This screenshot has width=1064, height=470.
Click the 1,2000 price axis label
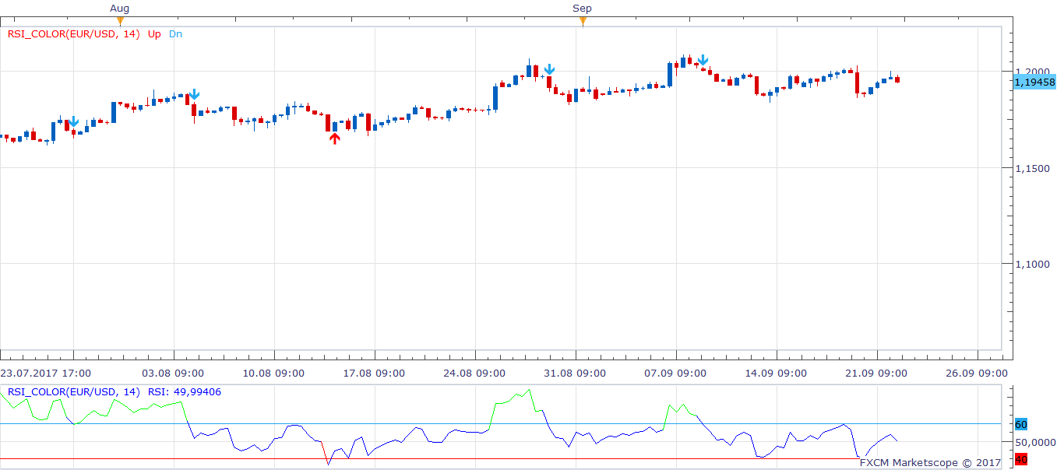(1031, 71)
